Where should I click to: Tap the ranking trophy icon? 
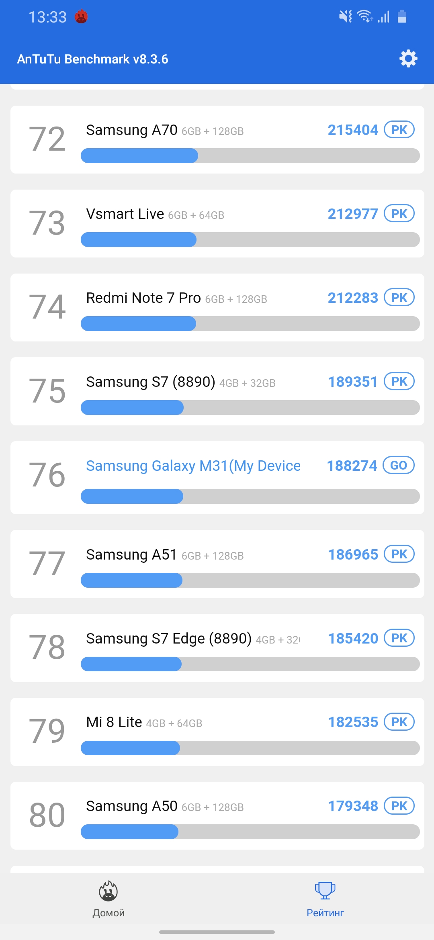pyautogui.click(x=325, y=890)
